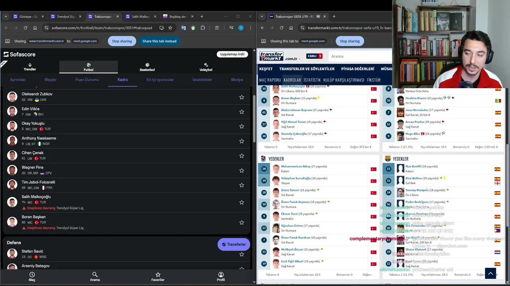Click the Sofascore logo
Screen dimensions: 510x286
pyautogui.click(x=20, y=54)
